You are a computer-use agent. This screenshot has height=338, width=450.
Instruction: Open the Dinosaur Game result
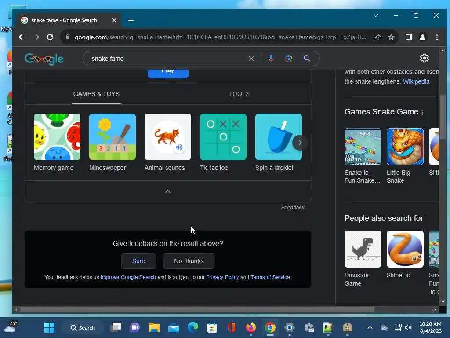tap(363, 259)
